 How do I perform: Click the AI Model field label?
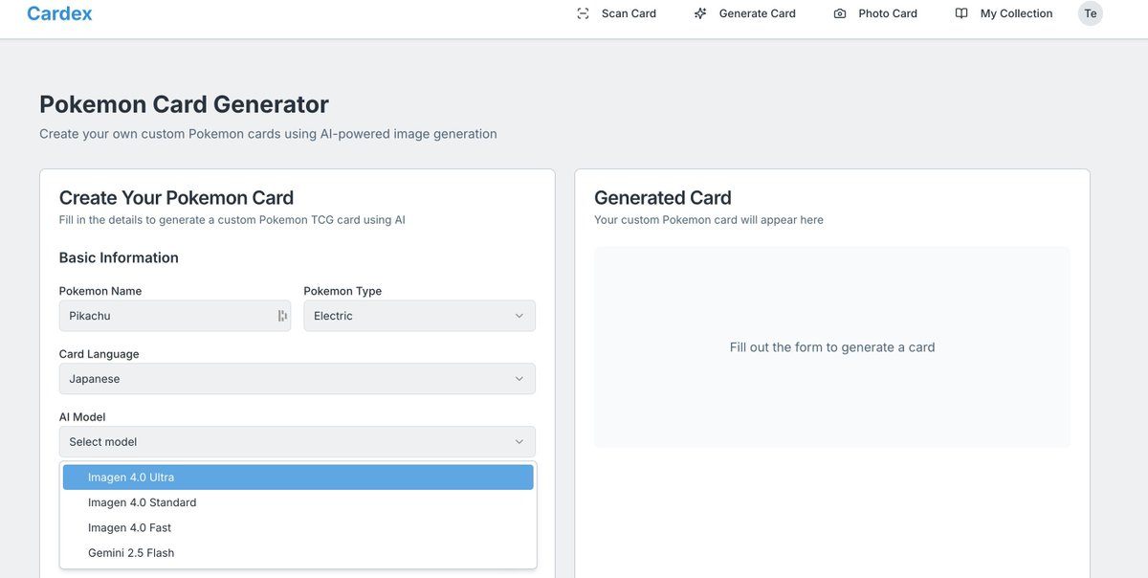(x=82, y=417)
